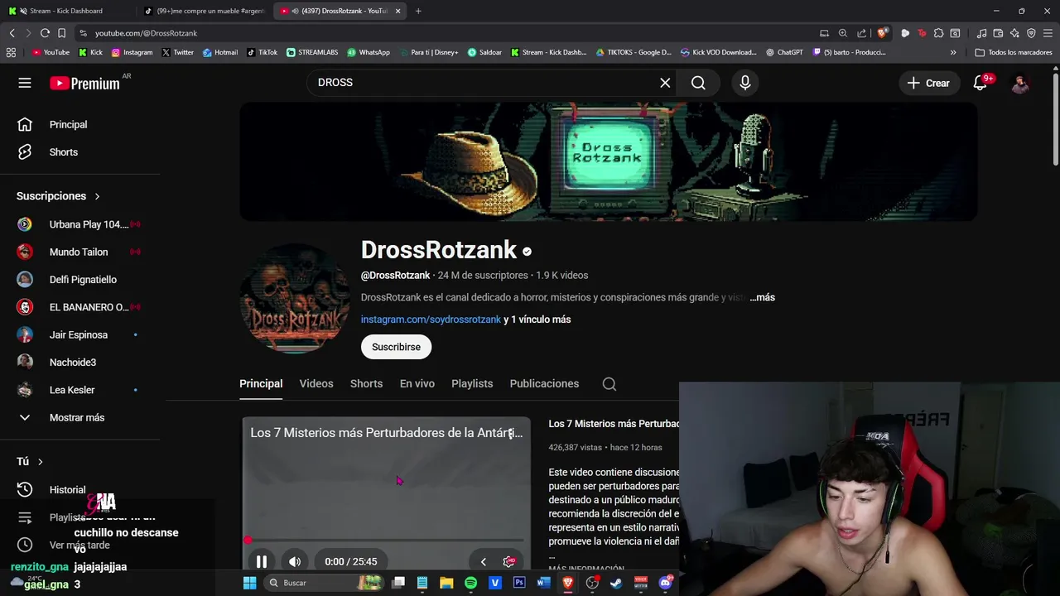The width and height of the screenshot is (1060, 596).
Task: Open Brave VPN shield icon
Action: click(1031, 33)
